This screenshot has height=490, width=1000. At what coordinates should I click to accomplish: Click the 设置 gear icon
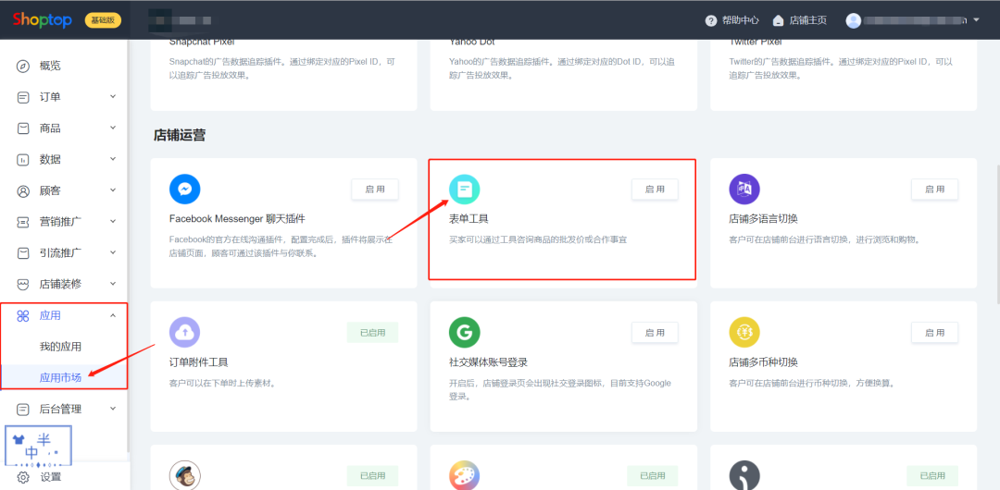click(x=23, y=477)
